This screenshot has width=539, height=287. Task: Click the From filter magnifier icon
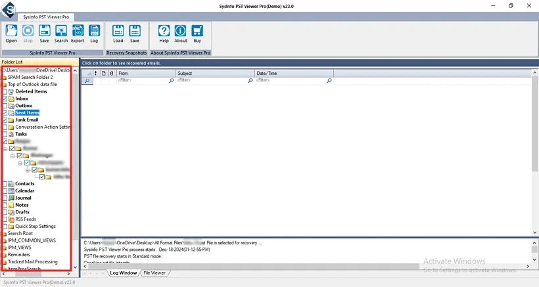[171, 80]
